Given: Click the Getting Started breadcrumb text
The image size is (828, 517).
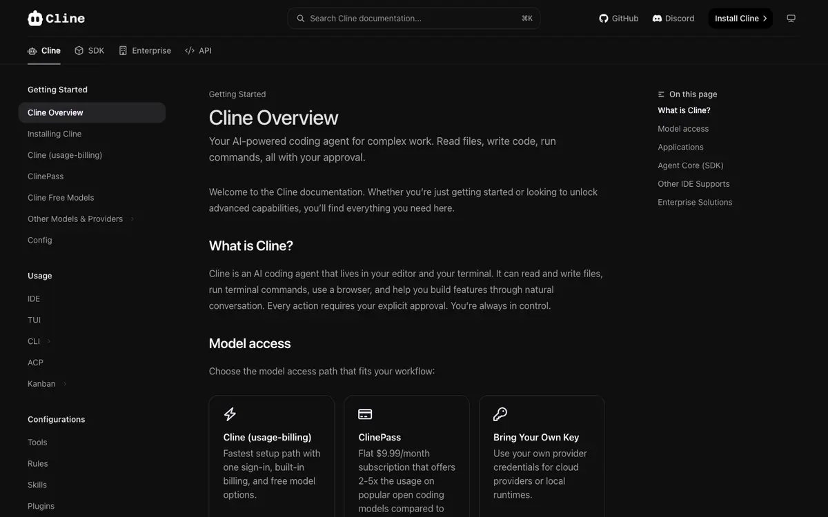Looking at the screenshot, I should (237, 94).
